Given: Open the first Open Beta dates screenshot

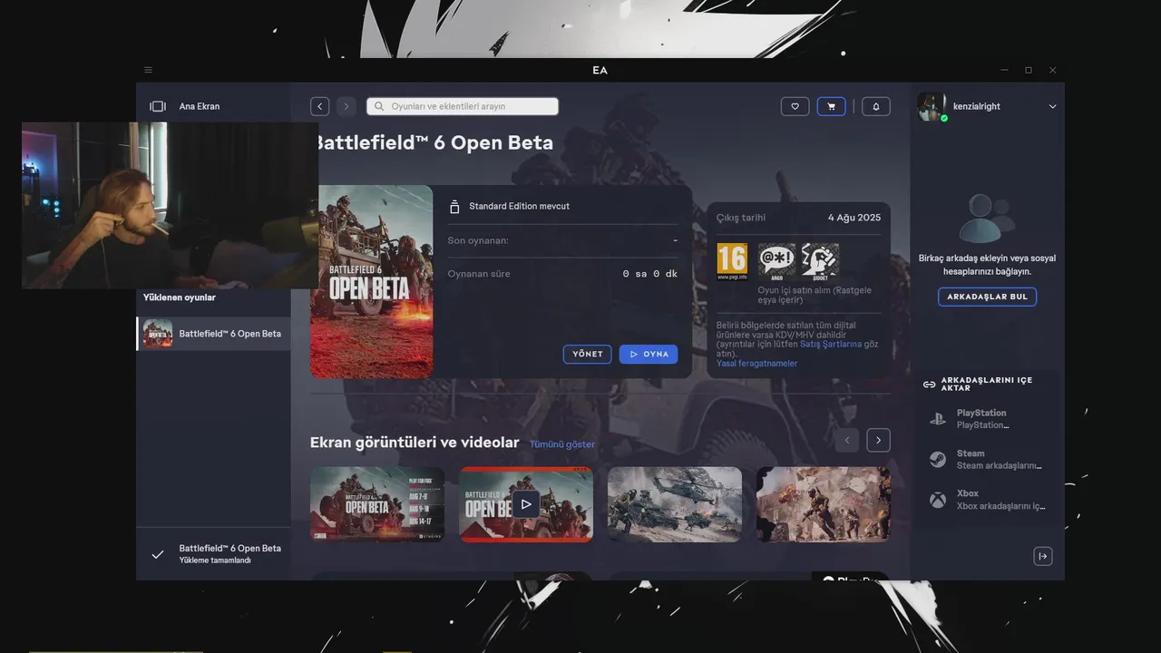Looking at the screenshot, I should 377,504.
